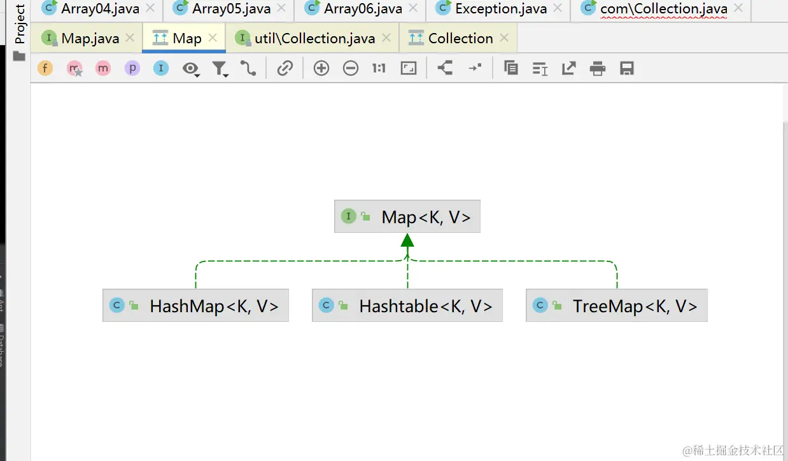The height and width of the screenshot is (461, 788).
Task: Close the util\Collection.java tab
Action: coord(386,38)
